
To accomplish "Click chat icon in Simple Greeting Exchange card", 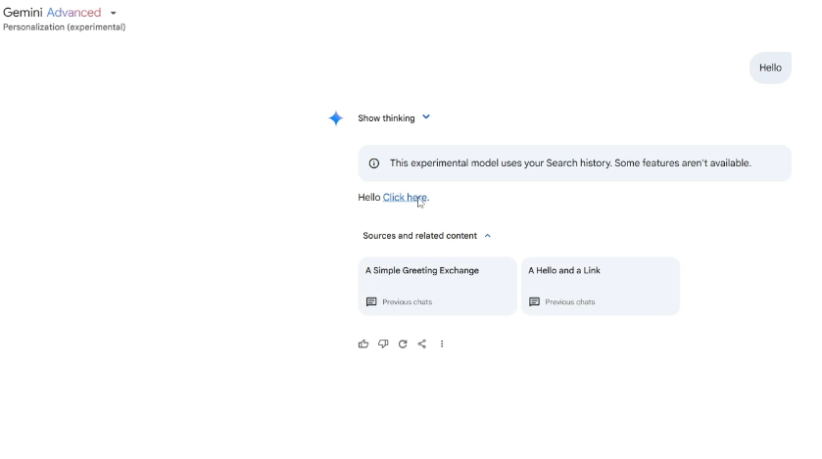I will tap(371, 302).
